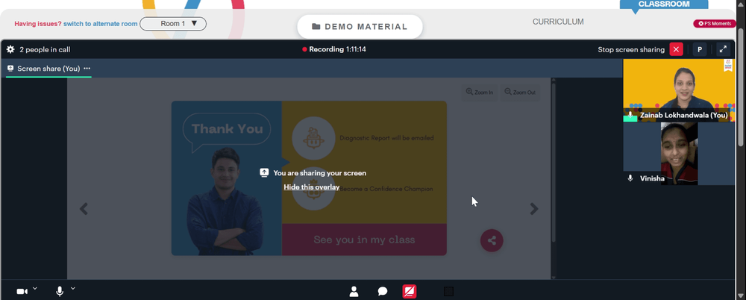This screenshot has width=746, height=300.
Task: Open the DEMO MATERIAL folder button
Action: pyautogui.click(x=360, y=27)
